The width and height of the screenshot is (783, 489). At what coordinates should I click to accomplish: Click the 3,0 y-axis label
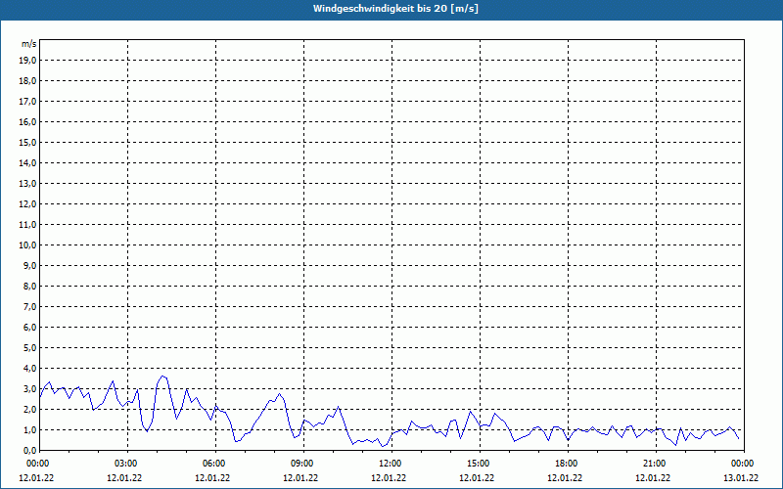coord(30,388)
